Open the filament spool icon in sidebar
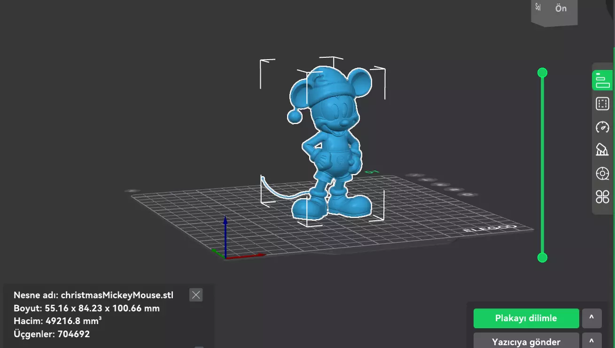The height and width of the screenshot is (348, 615). 602,173
